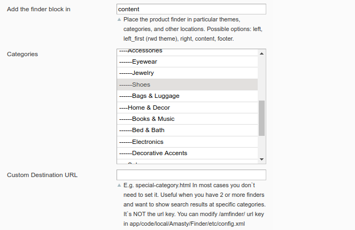355x230 pixels.
Task: Click the 'Add the finder block in' input field
Action: [x=191, y=9]
